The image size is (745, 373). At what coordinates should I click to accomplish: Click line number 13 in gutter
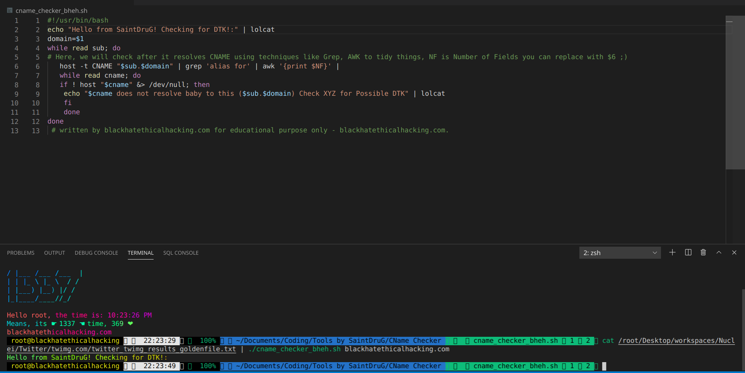pos(35,130)
